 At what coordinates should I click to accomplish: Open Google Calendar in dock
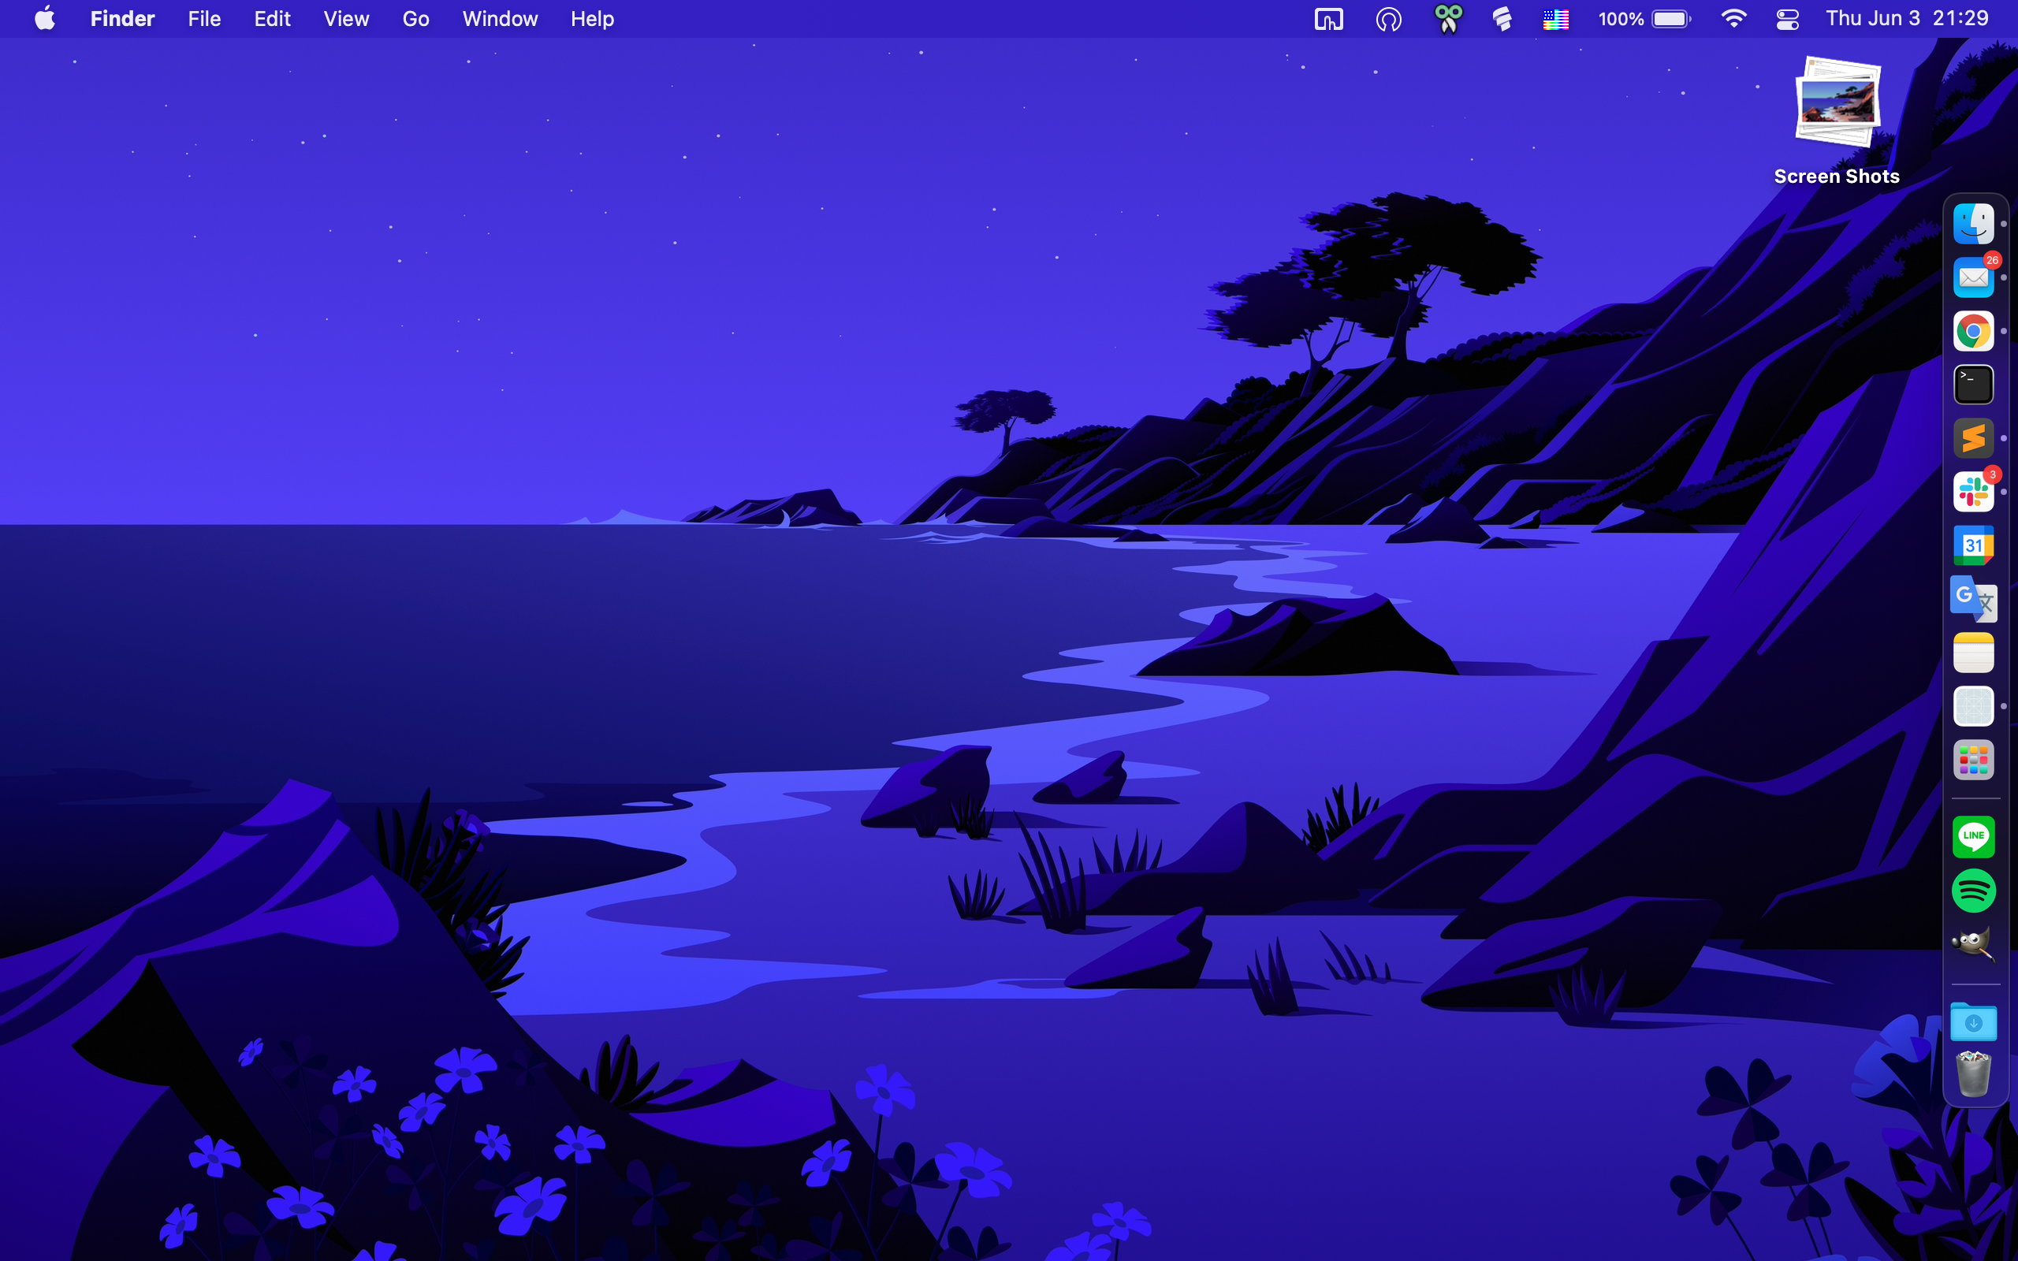(1972, 545)
